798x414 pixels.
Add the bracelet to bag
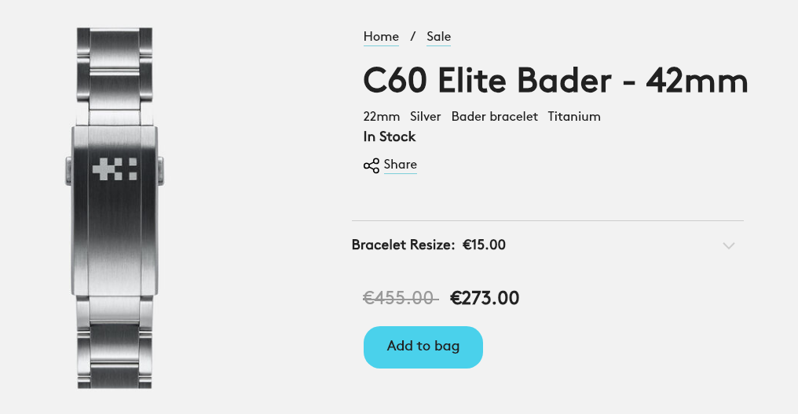[423, 347]
